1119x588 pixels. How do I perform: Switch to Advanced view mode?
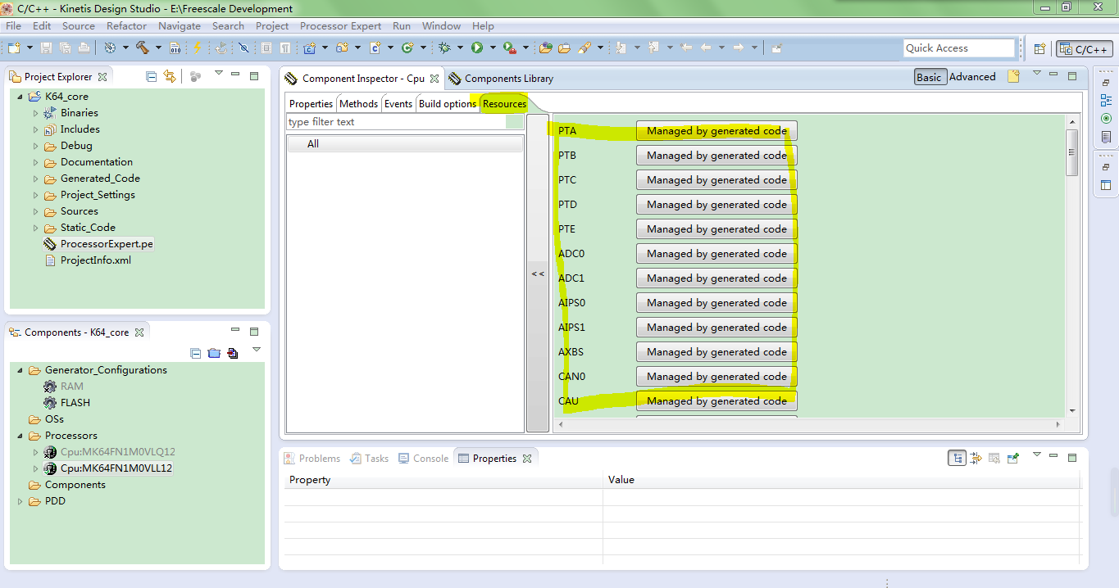coord(972,77)
